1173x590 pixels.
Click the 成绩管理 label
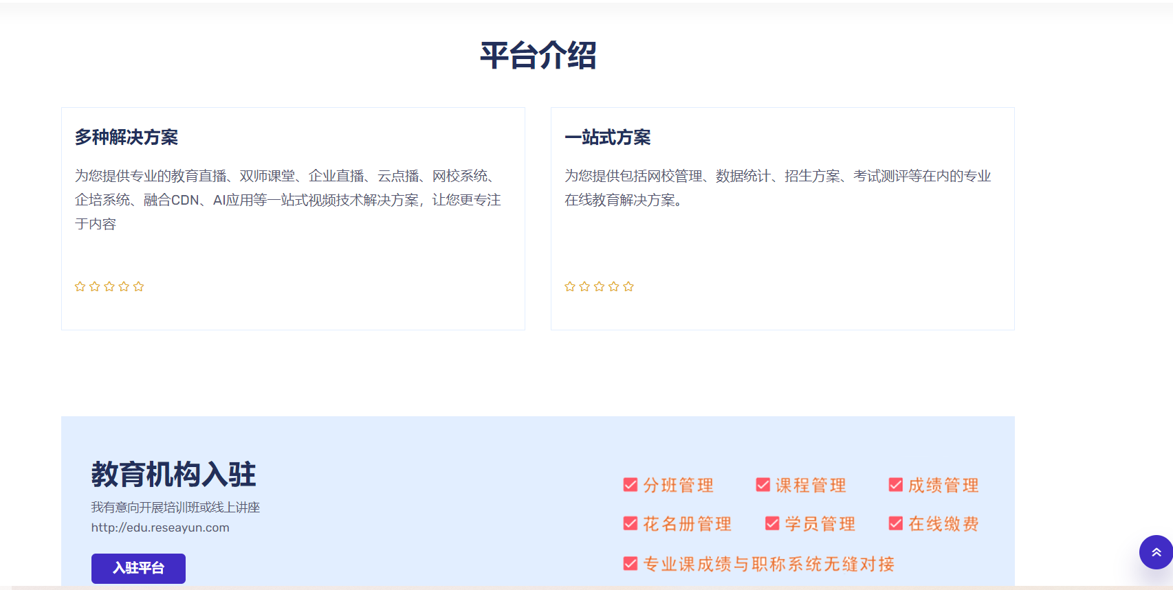tap(944, 486)
